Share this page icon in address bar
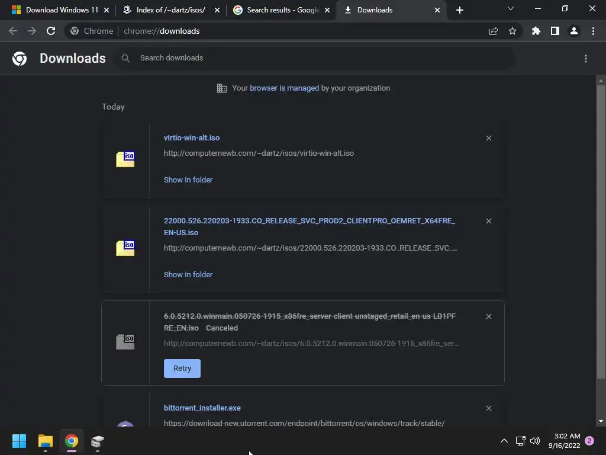 [x=494, y=31]
